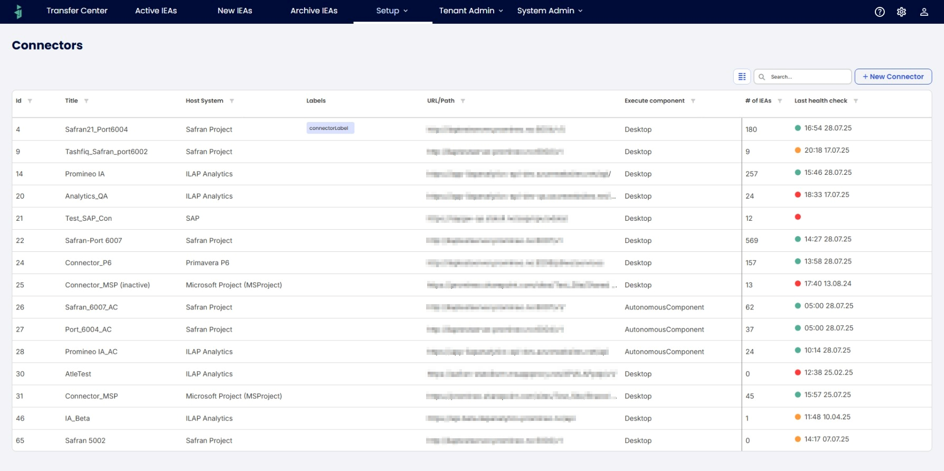Select the Connector_P6 row

88,263
